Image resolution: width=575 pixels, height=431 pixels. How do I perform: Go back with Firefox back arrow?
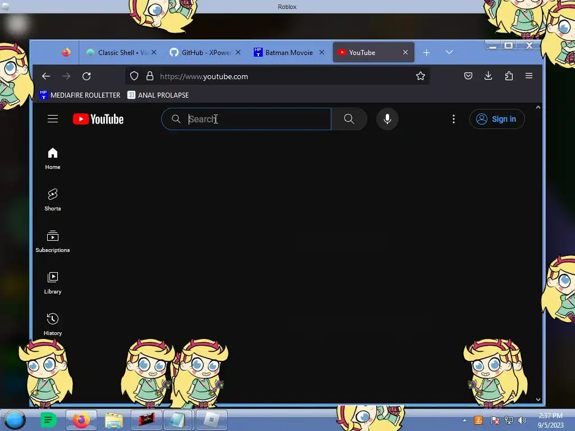46,76
